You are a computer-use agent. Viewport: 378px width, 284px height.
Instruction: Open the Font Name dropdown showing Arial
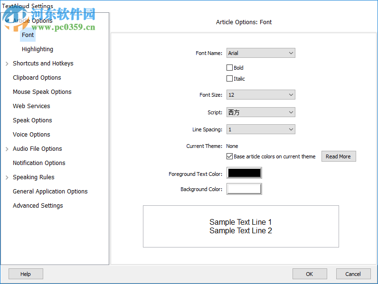point(261,53)
